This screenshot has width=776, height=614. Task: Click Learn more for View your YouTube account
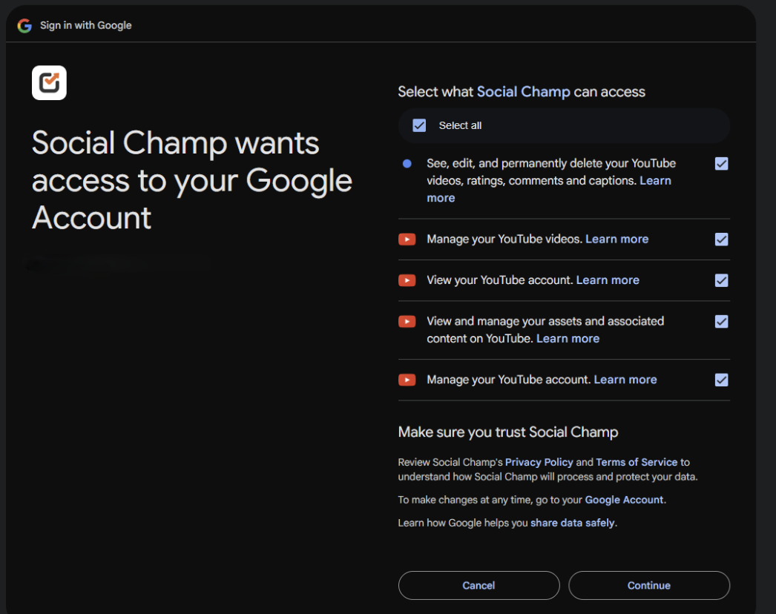(x=608, y=280)
